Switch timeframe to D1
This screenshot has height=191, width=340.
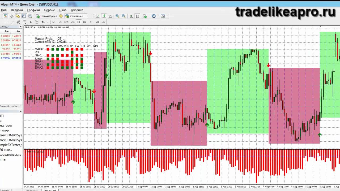point(91,22)
